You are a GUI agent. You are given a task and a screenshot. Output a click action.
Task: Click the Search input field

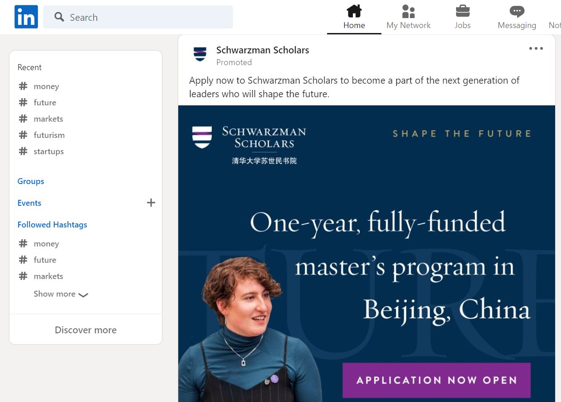[136, 17]
